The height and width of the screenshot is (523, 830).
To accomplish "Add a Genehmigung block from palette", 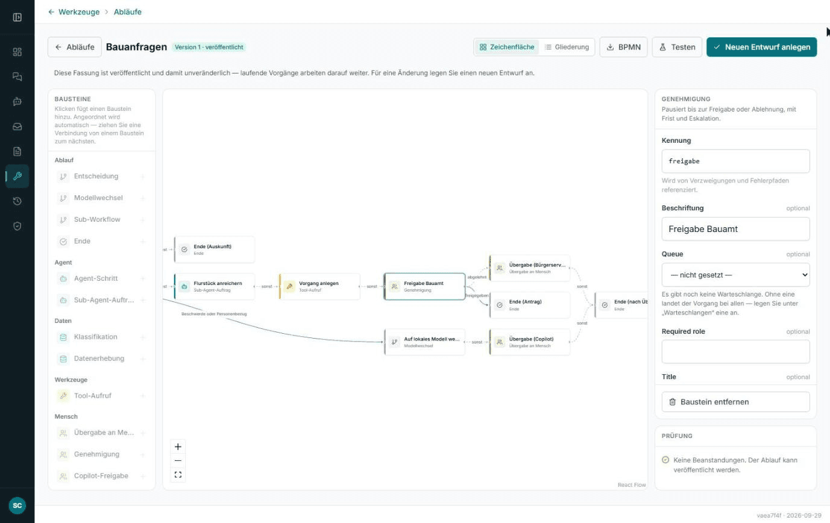I will pos(101,454).
